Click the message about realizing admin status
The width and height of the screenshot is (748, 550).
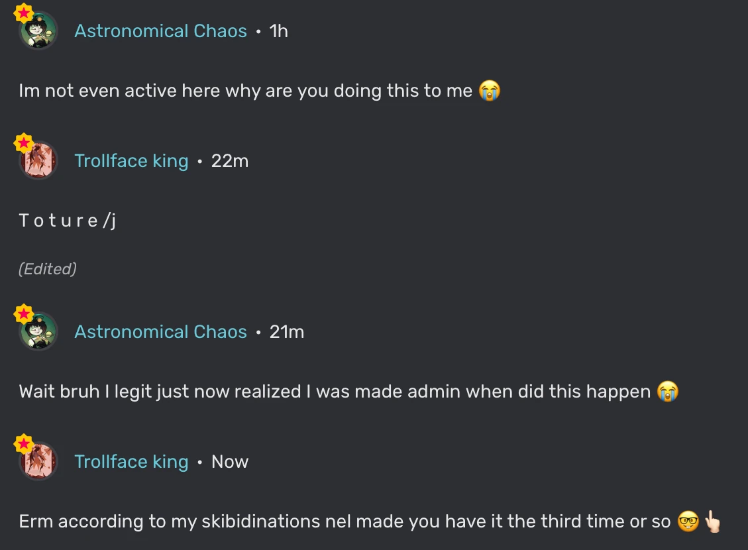[x=331, y=391]
